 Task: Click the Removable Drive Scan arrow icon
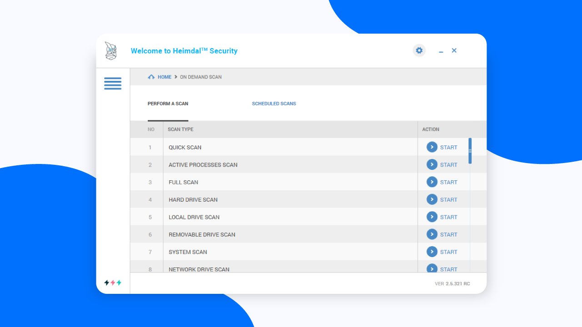(x=432, y=234)
